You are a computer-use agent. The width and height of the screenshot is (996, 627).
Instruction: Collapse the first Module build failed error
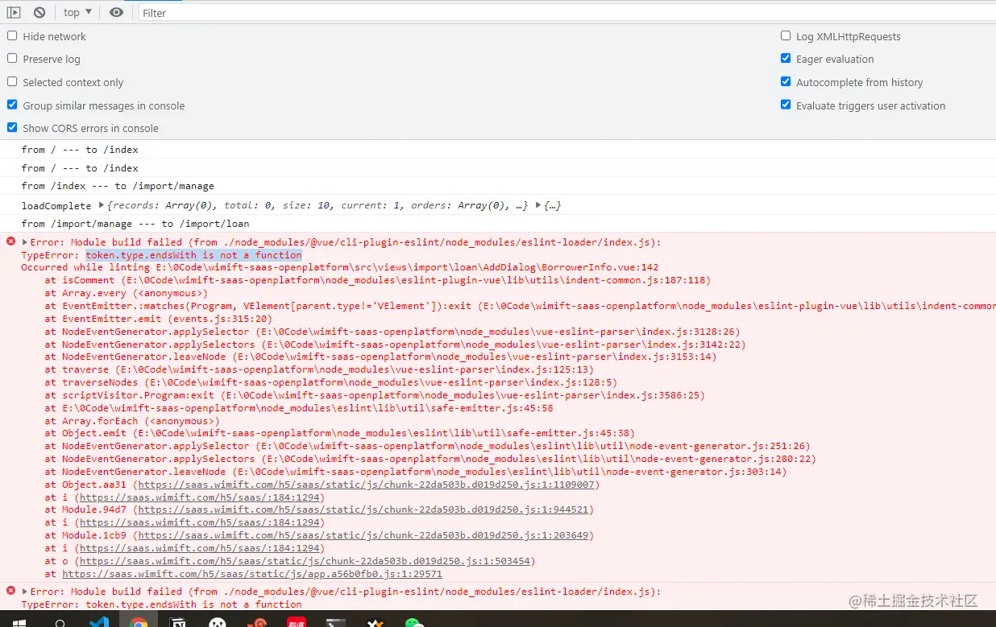[x=25, y=242]
